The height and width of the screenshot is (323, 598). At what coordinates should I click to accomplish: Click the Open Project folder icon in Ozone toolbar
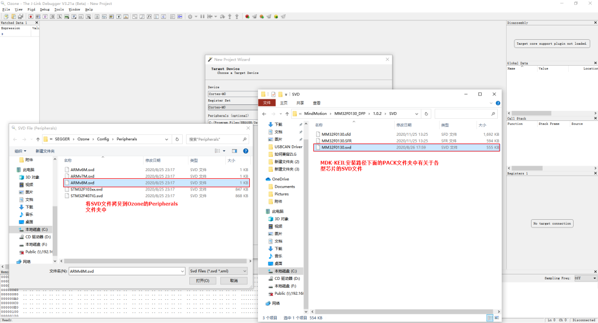[x=13, y=17]
